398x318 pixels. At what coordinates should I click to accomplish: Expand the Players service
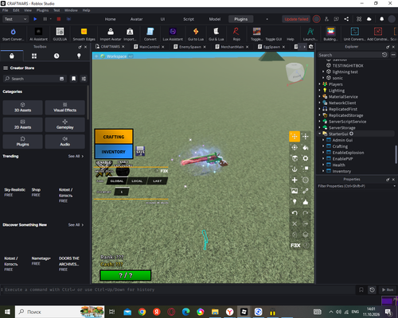[x=320, y=84]
